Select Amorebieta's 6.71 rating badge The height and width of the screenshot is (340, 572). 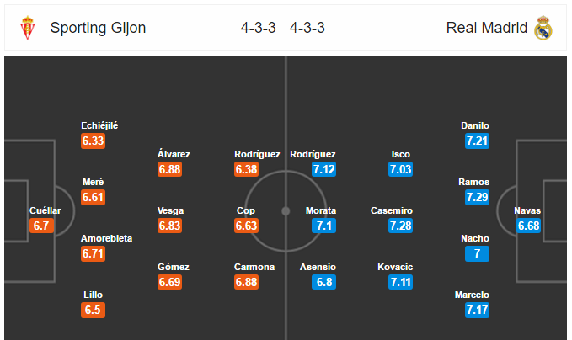pos(93,253)
